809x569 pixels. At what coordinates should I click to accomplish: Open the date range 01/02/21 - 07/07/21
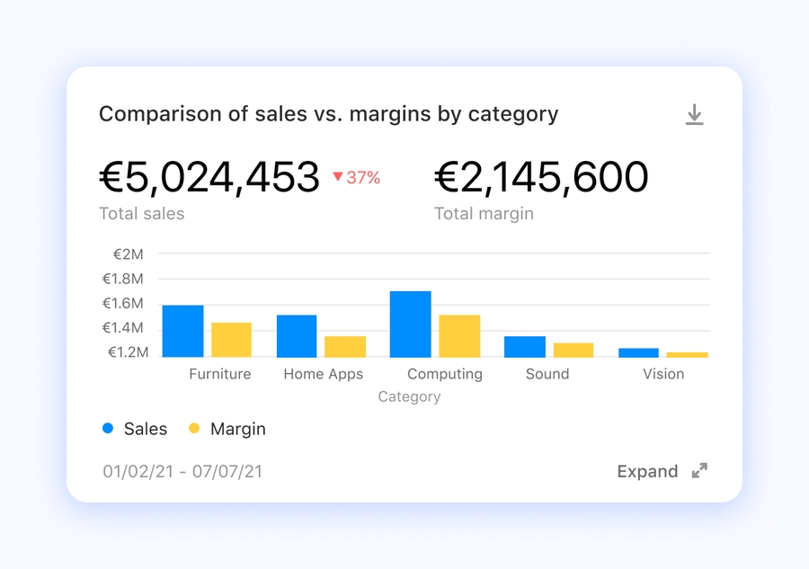(x=182, y=471)
